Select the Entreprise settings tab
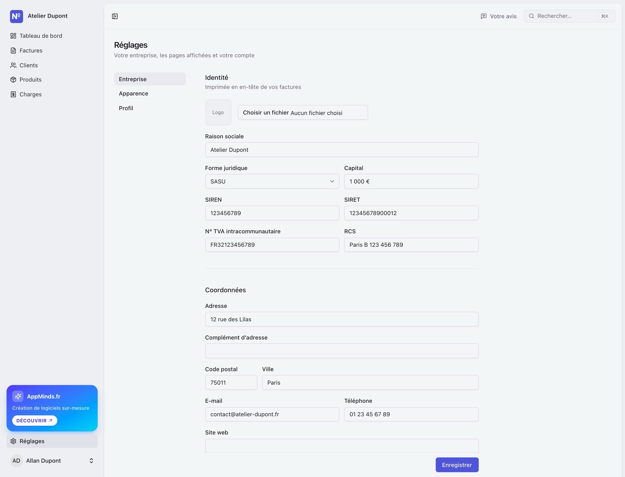This screenshot has width=625, height=477. [150, 79]
